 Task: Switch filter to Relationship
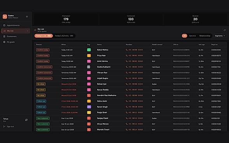pos(205,36)
